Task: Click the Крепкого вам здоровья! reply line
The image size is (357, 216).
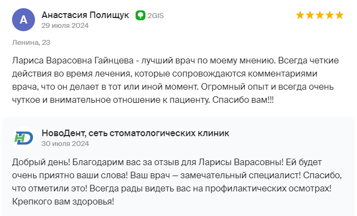Action: (63, 202)
